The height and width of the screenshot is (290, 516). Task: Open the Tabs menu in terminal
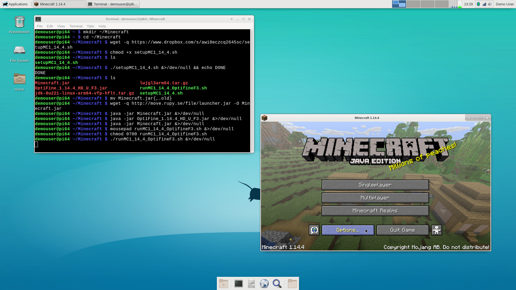pos(90,26)
